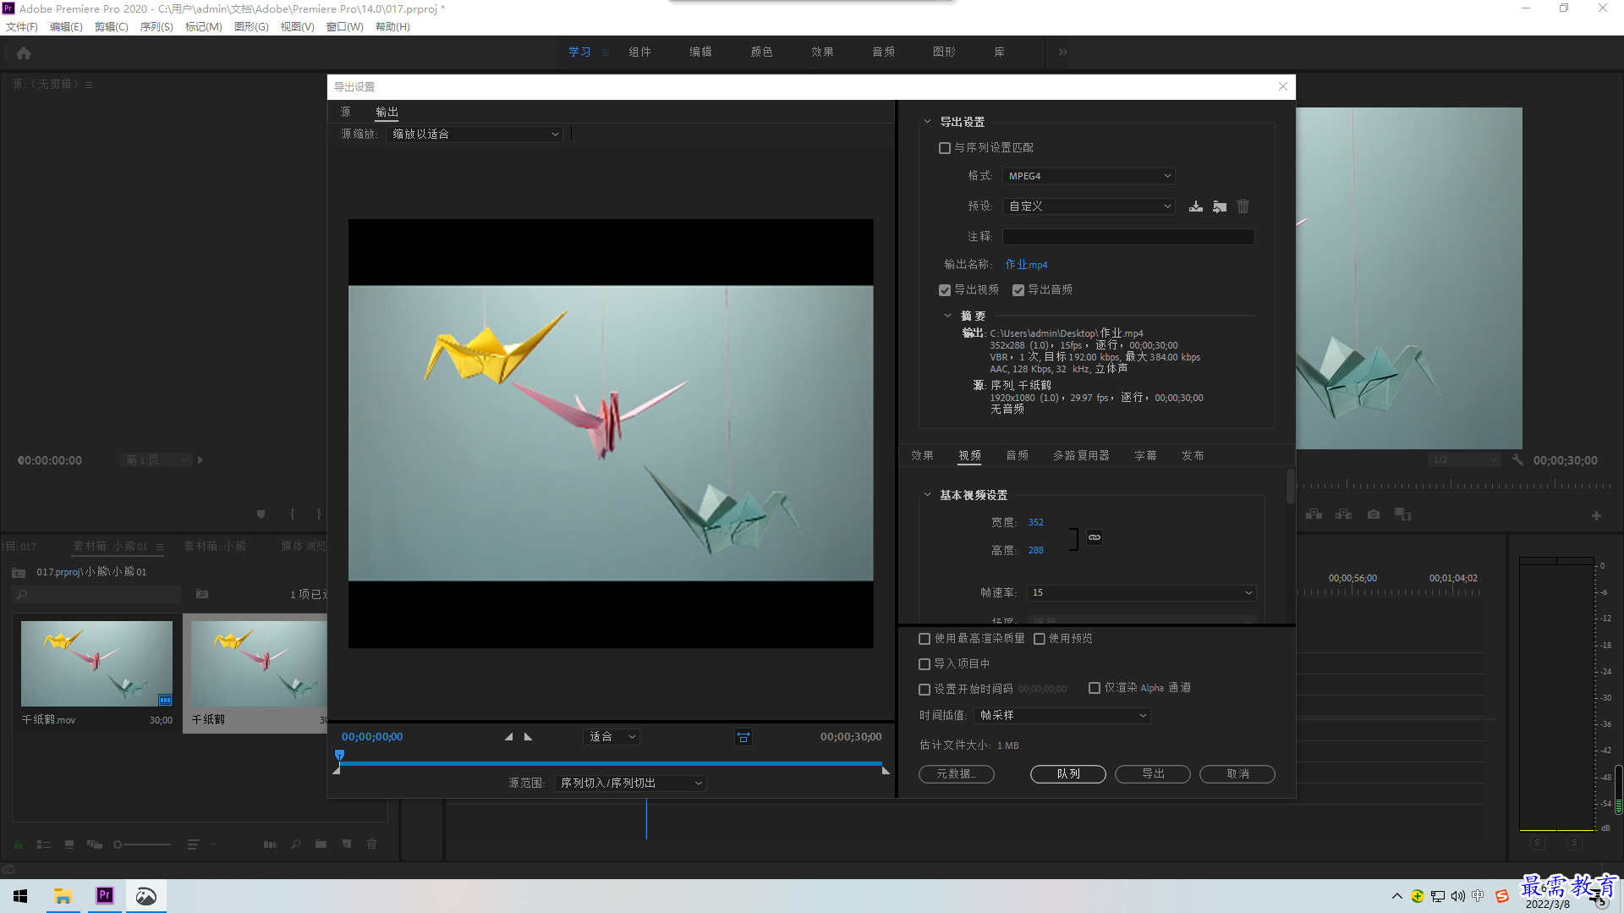
Task: Open the program monitor settings wrench icon
Action: (1517, 460)
